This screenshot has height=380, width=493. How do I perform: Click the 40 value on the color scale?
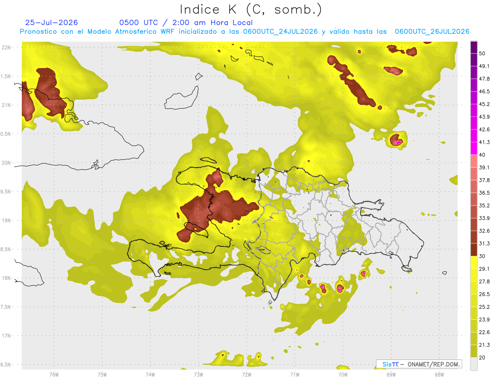[482, 155]
